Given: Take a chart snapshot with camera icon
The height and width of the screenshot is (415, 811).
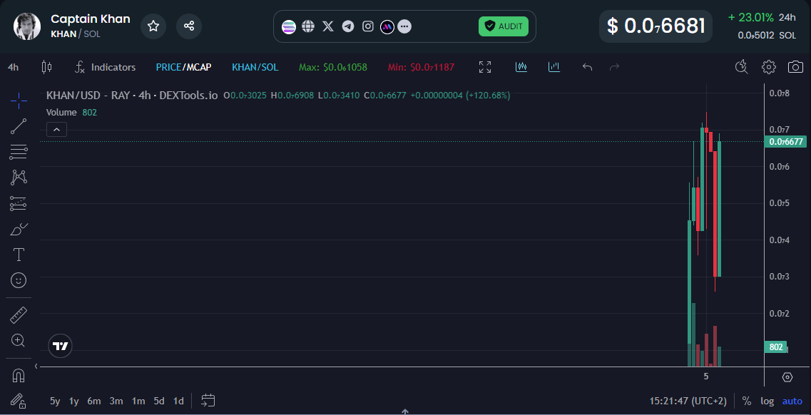Looking at the screenshot, I should coord(795,67).
